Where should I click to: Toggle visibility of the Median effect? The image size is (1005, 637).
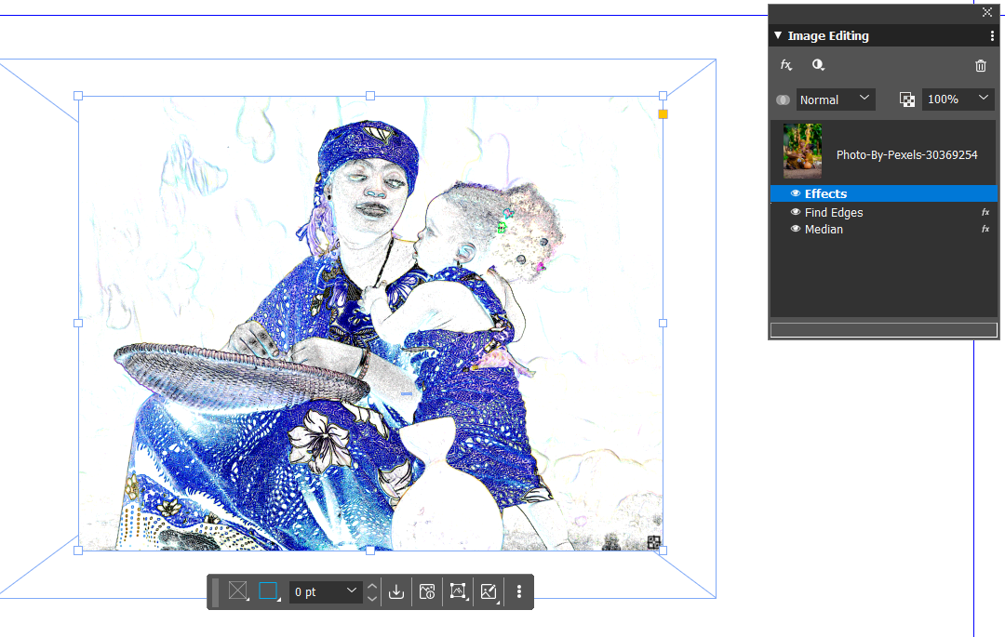click(x=797, y=229)
